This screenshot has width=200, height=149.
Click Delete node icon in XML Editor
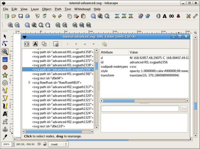point(56,44)
